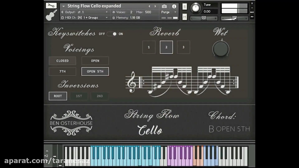Image resolution: width=299 pixels, height=168 pixels.
Task: Expand the instrument name dropdown arrow
Action: click(x=63, y=6)
